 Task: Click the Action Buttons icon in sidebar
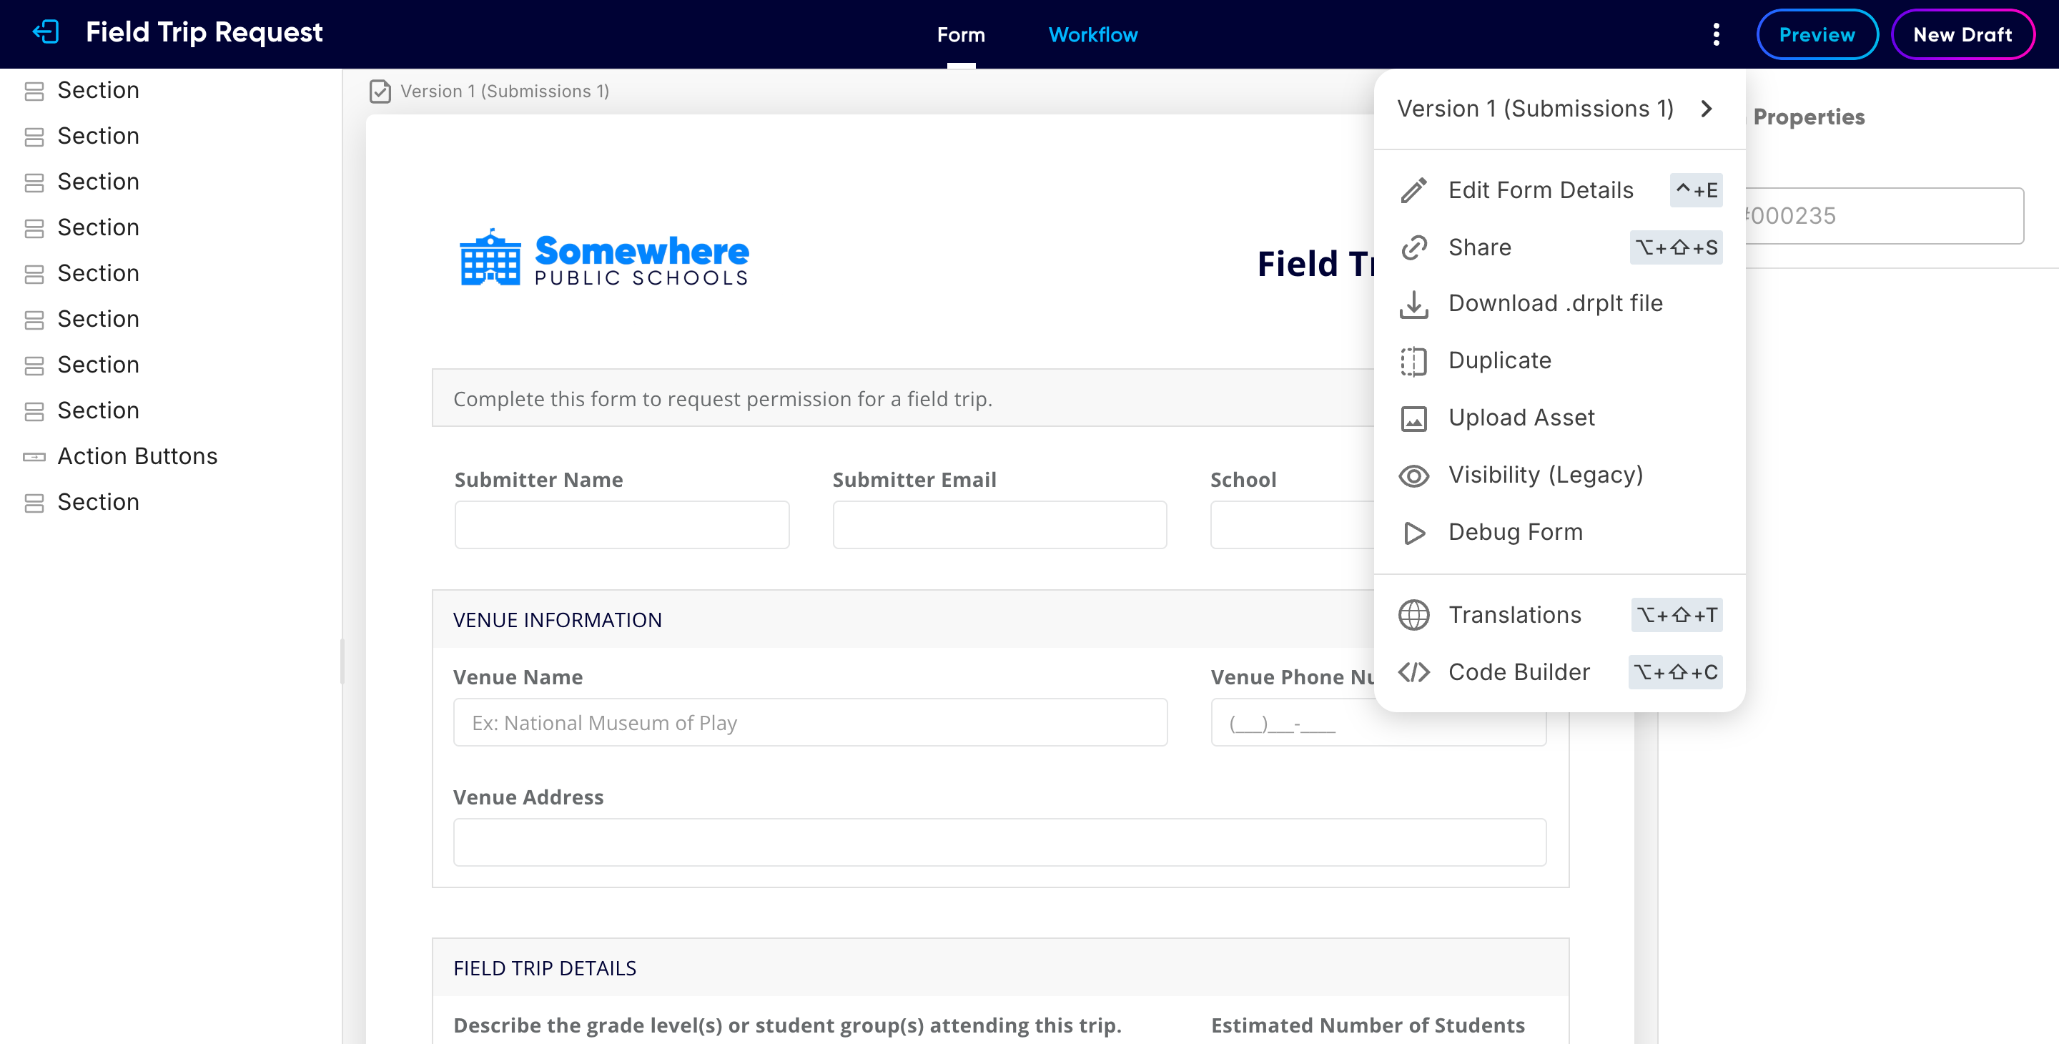click(x=34, y=456)
